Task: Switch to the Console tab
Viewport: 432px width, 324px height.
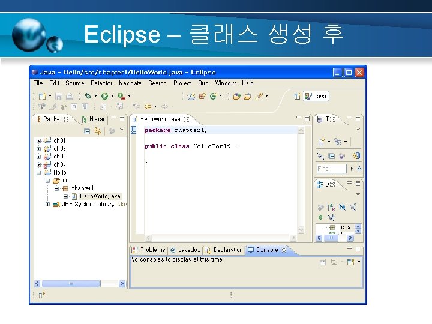Action: tap(267, 250)
